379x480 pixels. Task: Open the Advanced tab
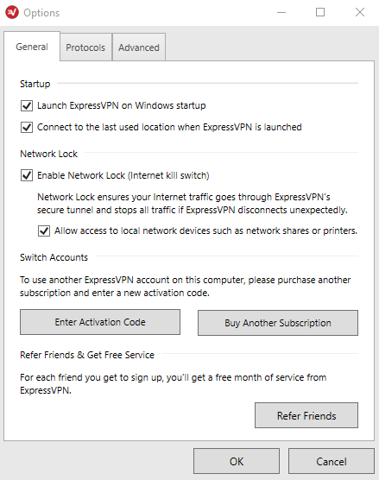(139, 47)
